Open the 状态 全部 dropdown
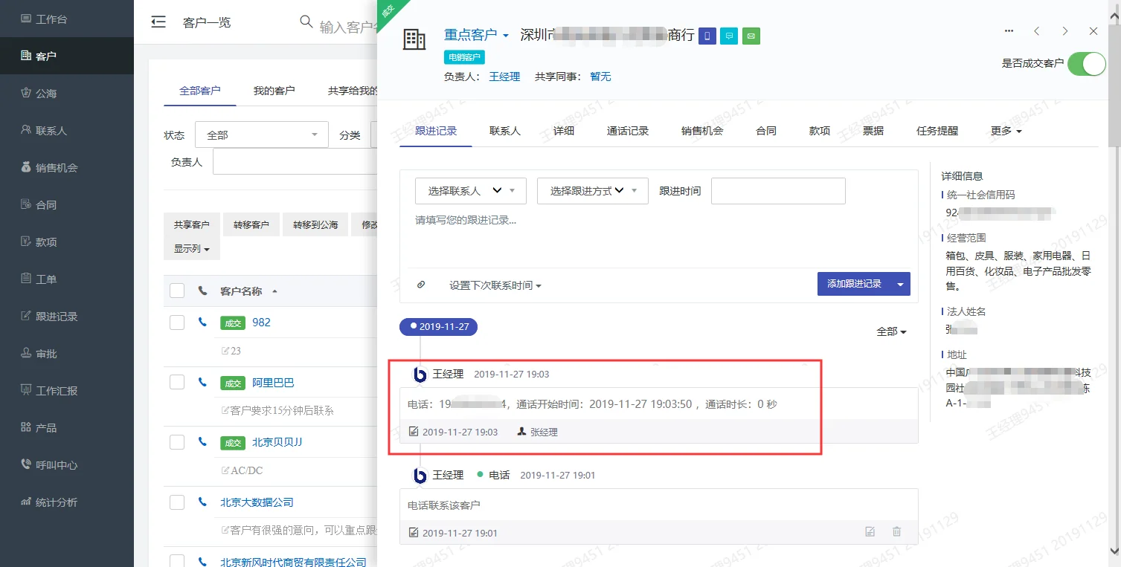The height and width of the screenshot is (567, 1121). (x=262, y=135)
